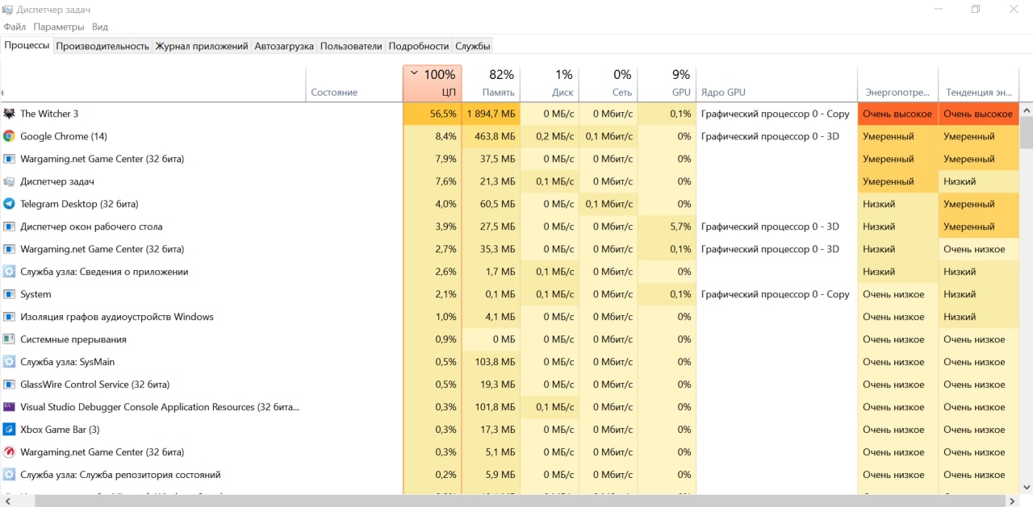
Task: Select the Visual Studio Debugger Console row
Action: pos(509,407)
